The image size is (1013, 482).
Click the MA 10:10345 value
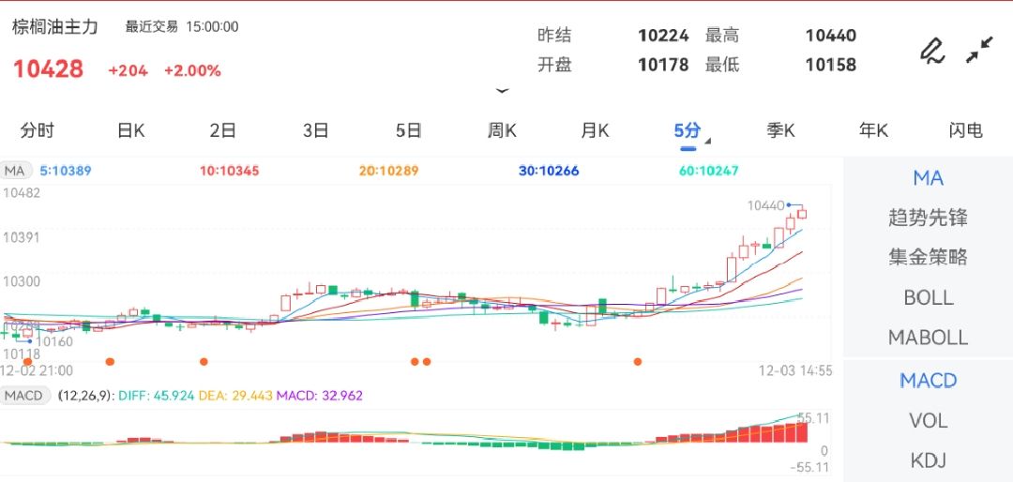[230, 172]
